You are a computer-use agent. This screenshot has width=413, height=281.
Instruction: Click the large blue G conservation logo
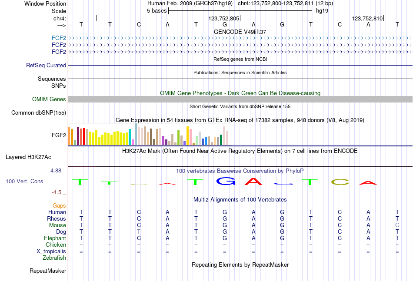click(x=226, y=181)
